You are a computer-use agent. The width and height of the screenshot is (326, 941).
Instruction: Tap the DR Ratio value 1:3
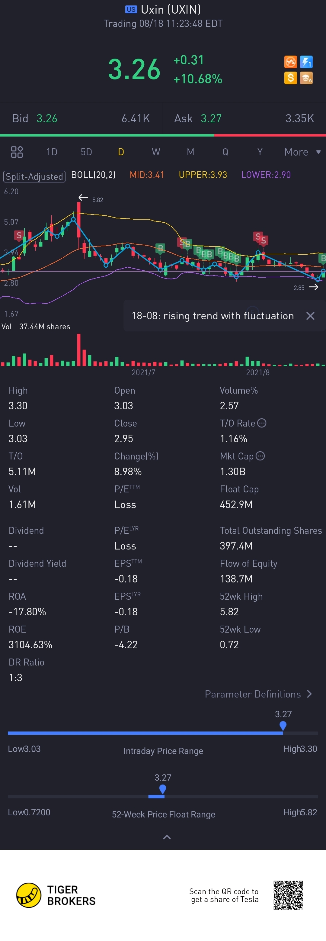pyautogui.click(x=15, y=678)
